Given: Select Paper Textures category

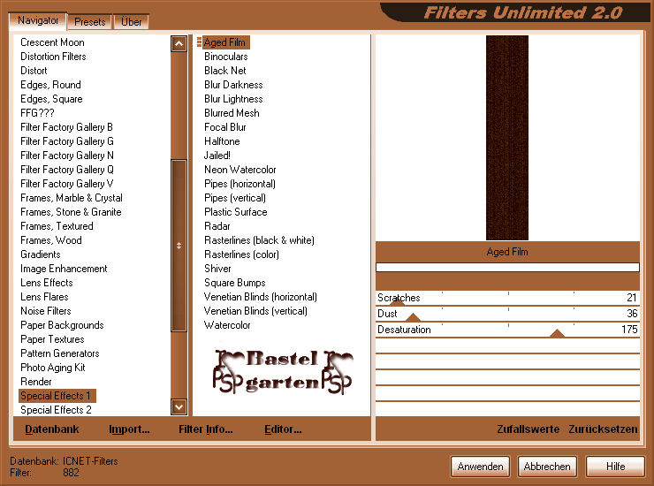Looking at the screenshot, I should click(x=52, y=339).
